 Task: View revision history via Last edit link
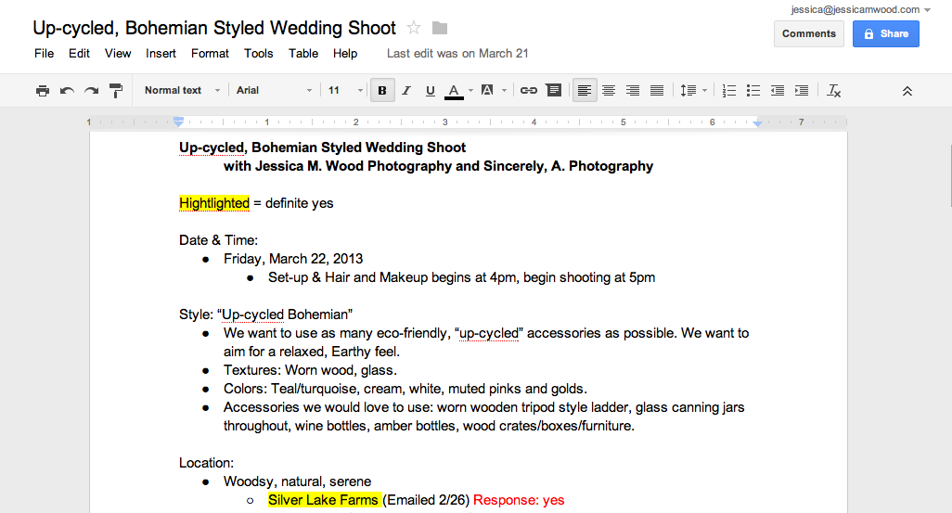(x=457, y=54)
